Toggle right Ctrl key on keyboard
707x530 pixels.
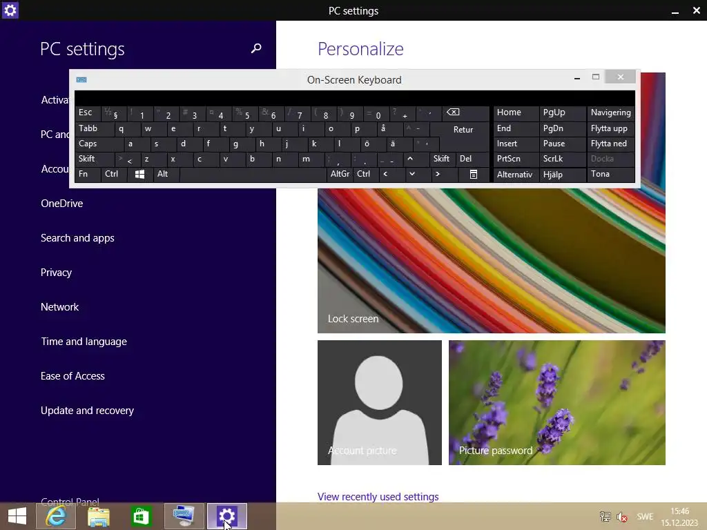[366, 175]
